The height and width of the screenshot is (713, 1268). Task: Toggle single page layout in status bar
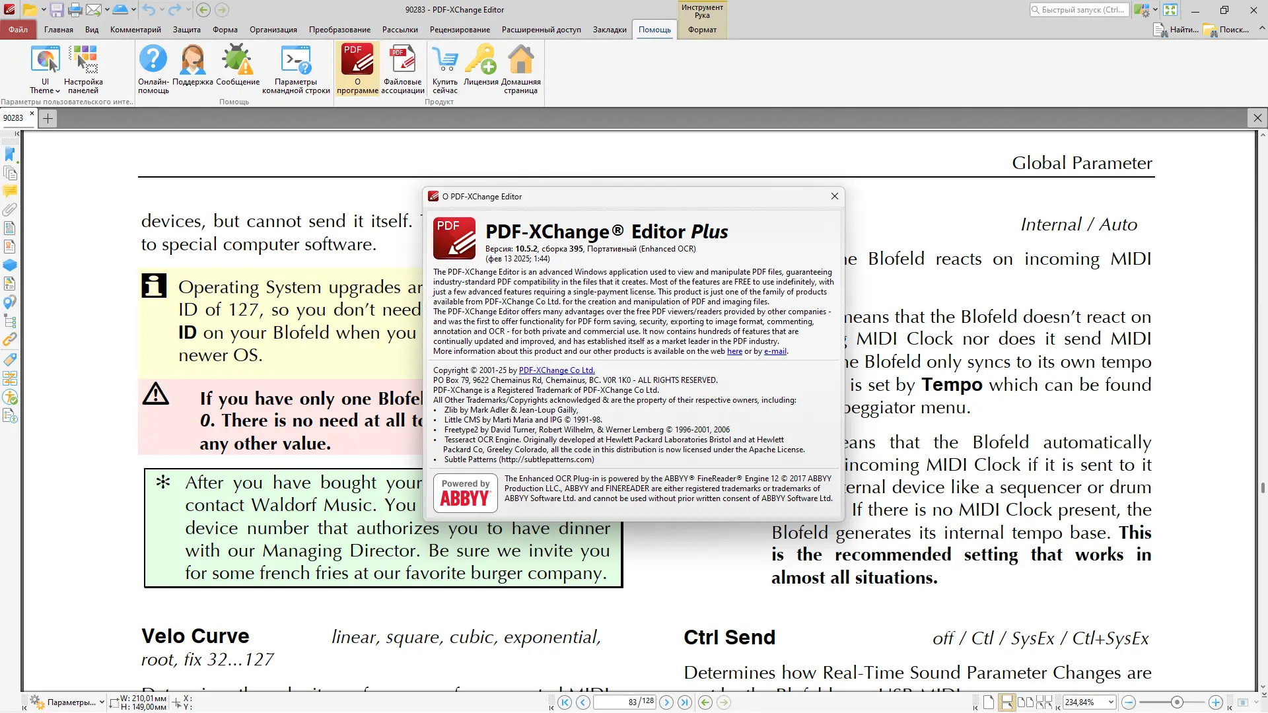click(989, 702)
